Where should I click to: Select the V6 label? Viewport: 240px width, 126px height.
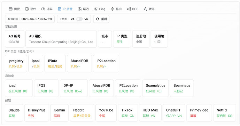pos(86,19)
